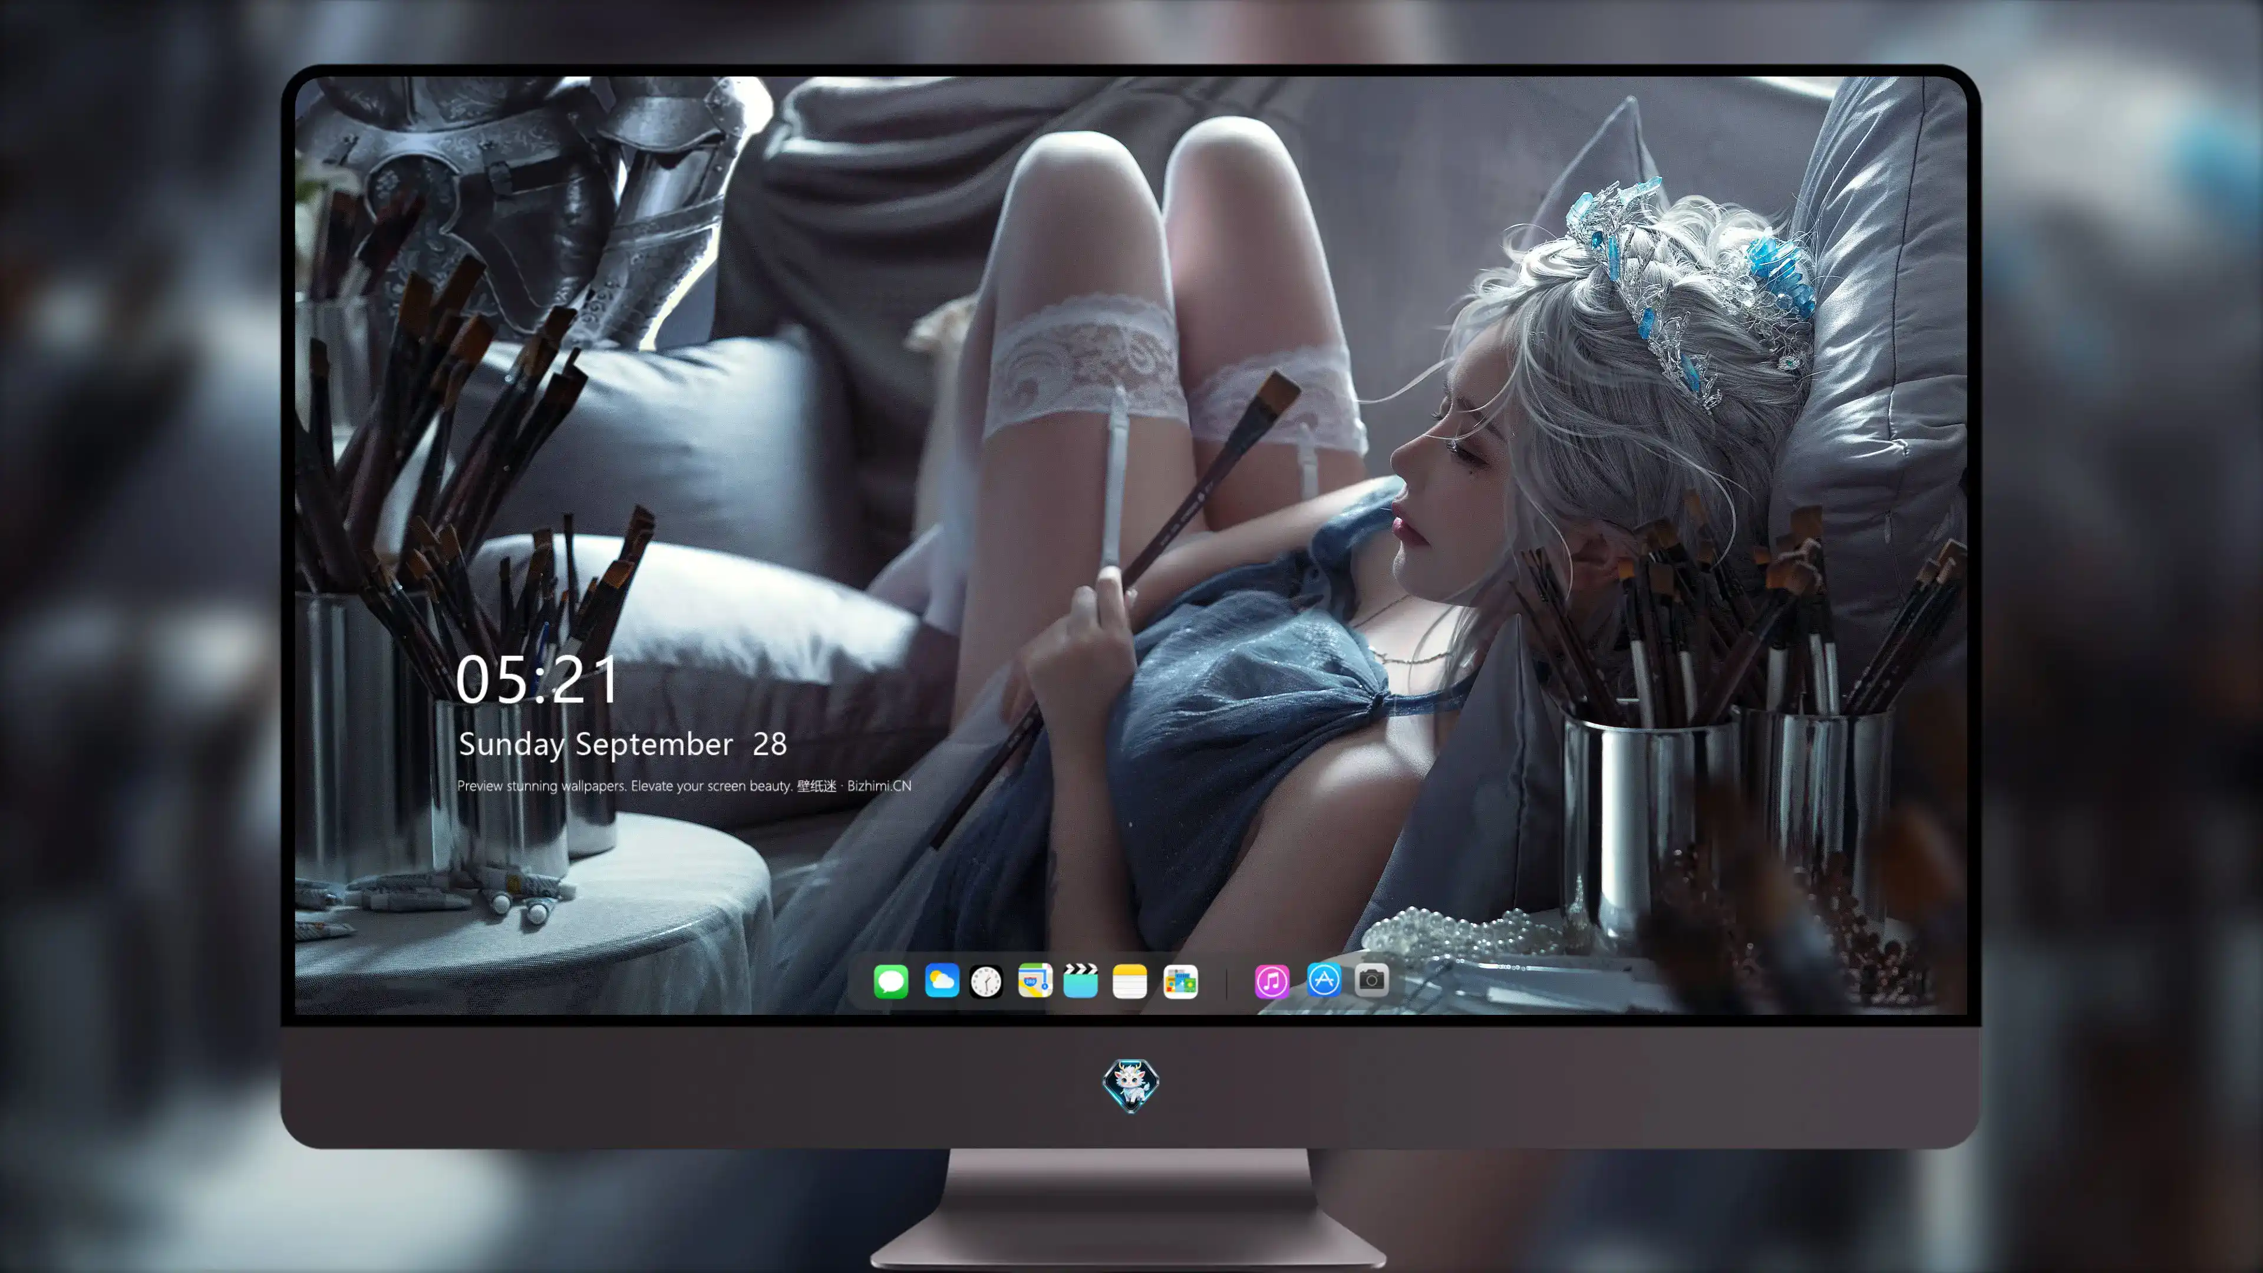Launch the pink iTunes music app
Screen dimensions: 2263x1273
pyautogui.click(x=1272, y=981)
